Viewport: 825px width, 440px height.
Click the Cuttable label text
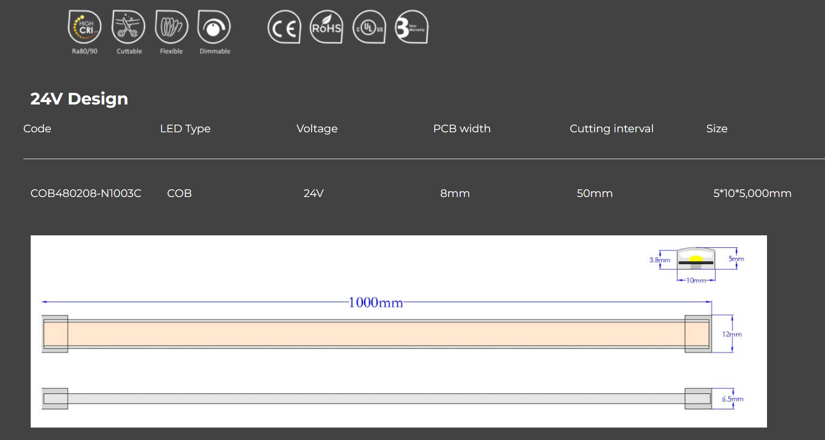(129, 51)
